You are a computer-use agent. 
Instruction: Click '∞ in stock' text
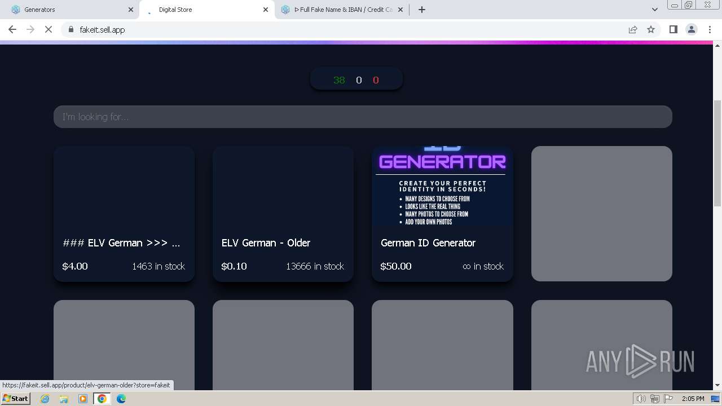click(x=483, y=266)
